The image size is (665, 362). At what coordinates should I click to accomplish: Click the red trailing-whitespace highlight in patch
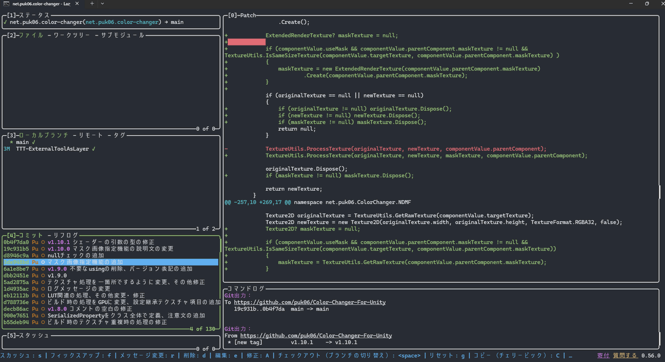(x=247, y=42)
